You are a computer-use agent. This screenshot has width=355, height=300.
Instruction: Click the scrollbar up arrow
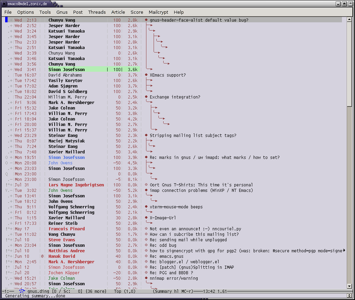pyautogui.click(x=350, y=20)
